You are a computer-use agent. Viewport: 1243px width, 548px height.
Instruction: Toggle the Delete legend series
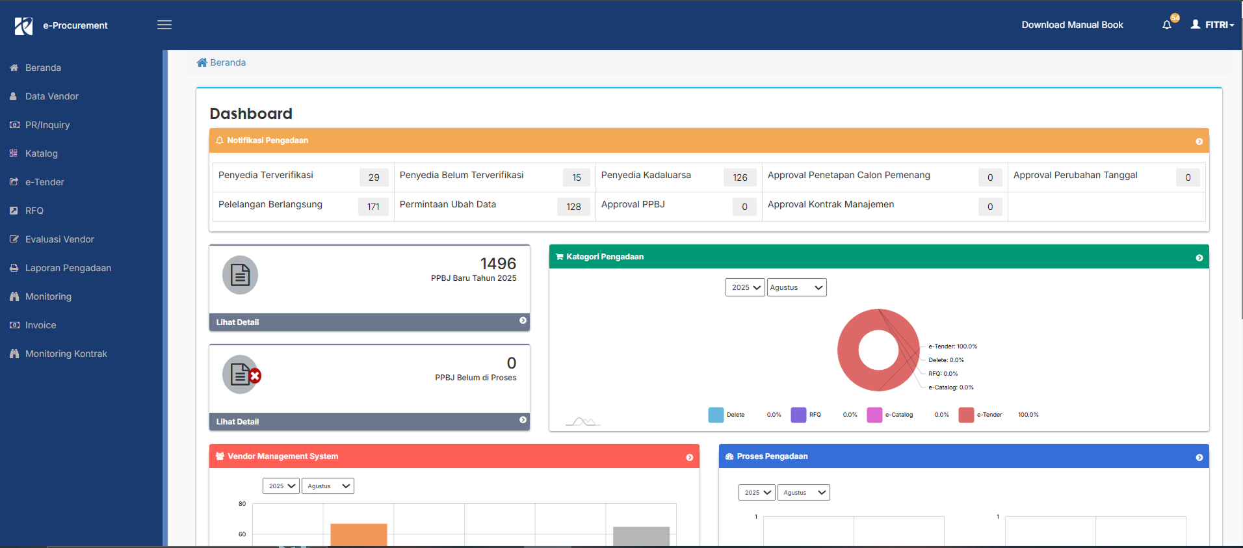click(716, 415)
